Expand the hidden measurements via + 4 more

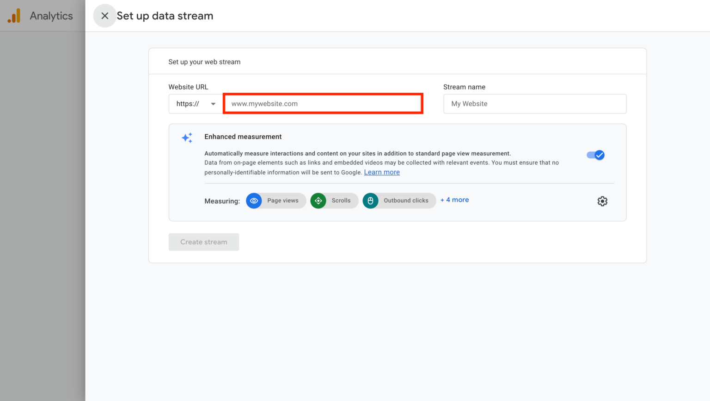coord(454,199)
